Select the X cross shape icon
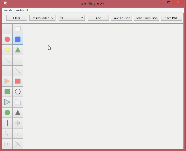The width and height of the screenshot is (186, 151). (x=18, y=144)
